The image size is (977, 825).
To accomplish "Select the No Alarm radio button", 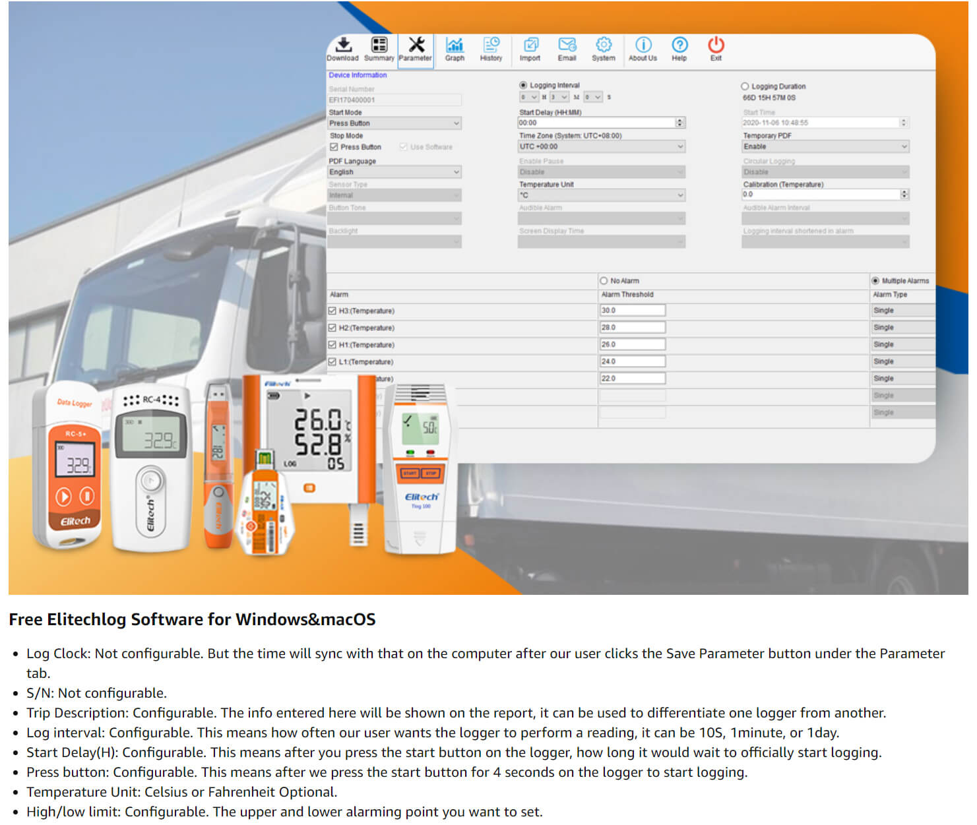I will [x=604, y=281].
